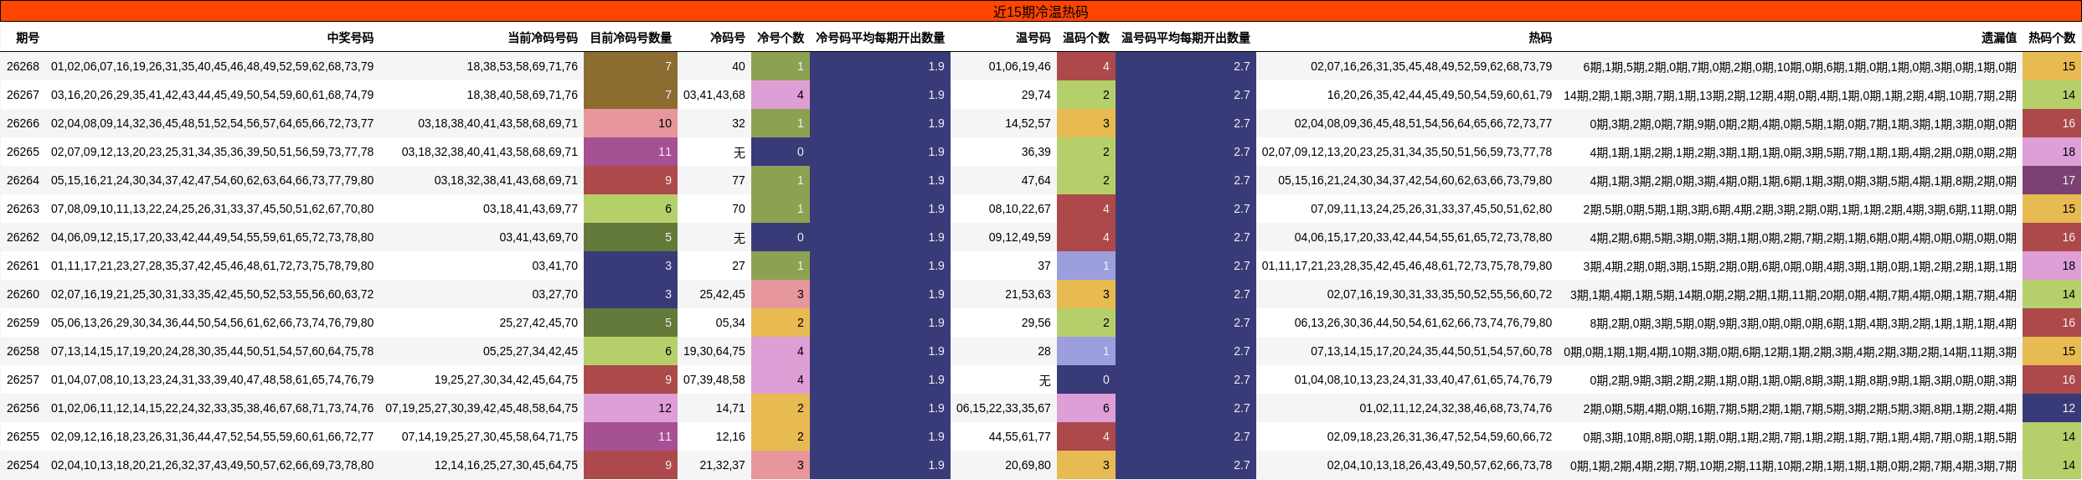Click the 目前冷码号数量 column header

(x=631, y=38)
